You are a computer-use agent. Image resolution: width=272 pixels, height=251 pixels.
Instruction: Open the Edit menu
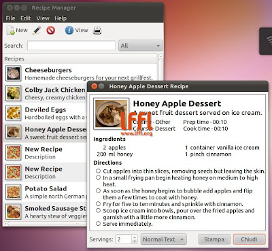[x=26, y=18]
